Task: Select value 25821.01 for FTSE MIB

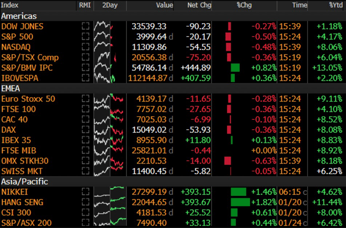Action: click(x=149, y=151)
